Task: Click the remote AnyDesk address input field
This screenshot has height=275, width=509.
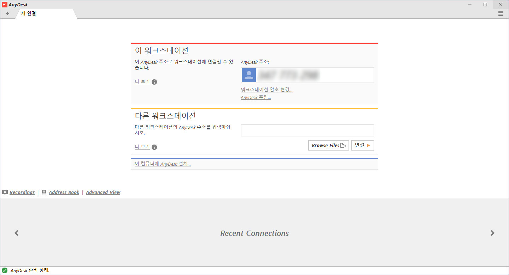Action: pos(308,130)
